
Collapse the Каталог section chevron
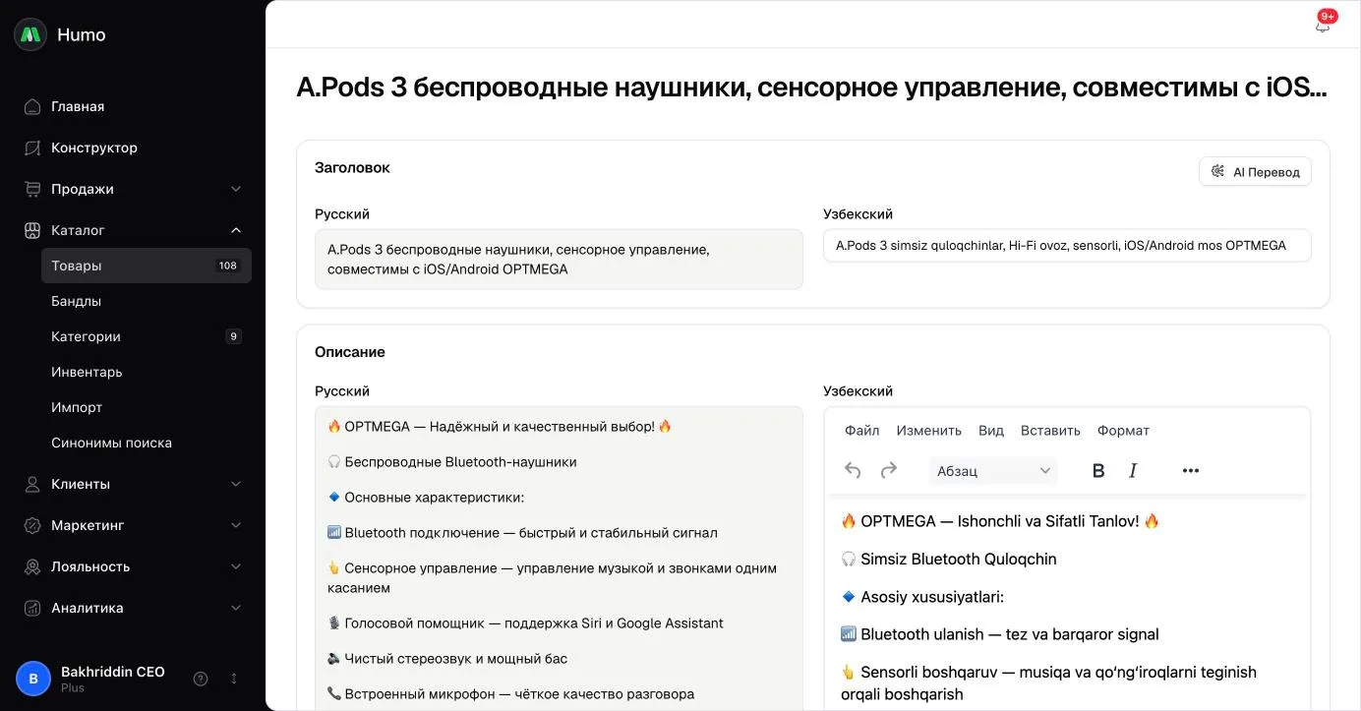point(236,230)
